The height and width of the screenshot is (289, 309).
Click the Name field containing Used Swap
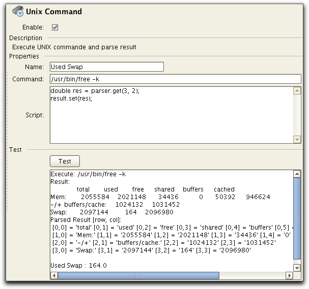click(x=106, y=67)
